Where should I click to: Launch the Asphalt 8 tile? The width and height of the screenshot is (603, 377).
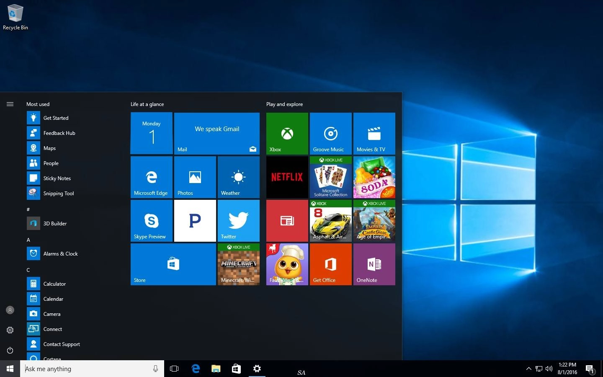[x=331, y=220]
